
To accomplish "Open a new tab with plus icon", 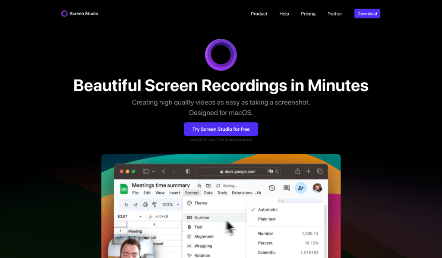I will 309,171.
